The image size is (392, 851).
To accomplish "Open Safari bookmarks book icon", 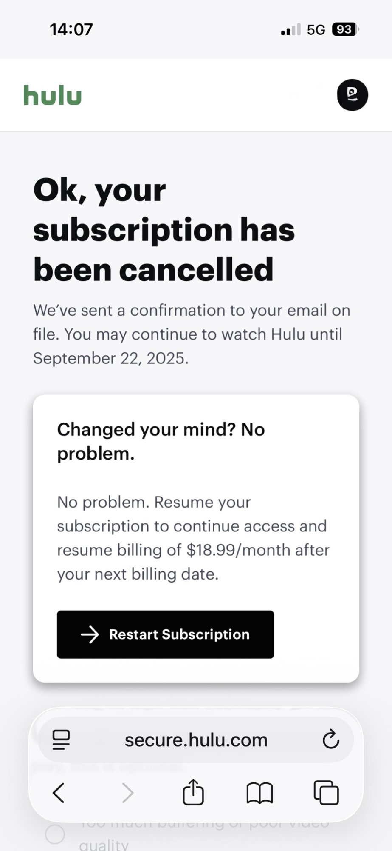I will 259,793.
